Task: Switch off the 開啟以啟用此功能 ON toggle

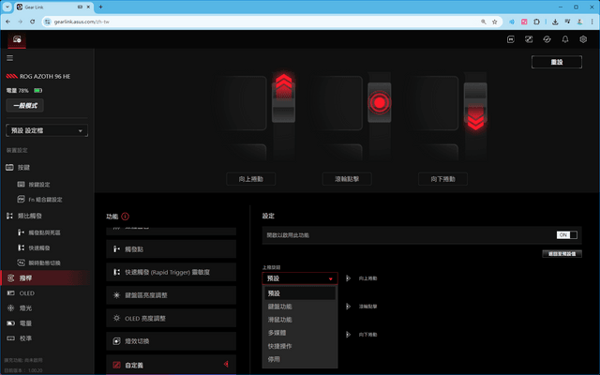Action: pos(566,235)
